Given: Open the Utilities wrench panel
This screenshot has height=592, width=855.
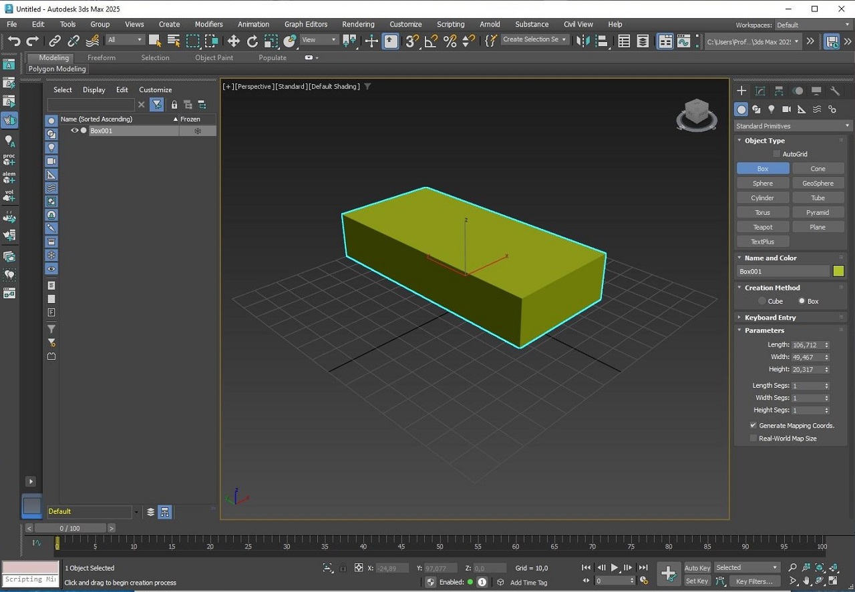Looking at the screenshot, I should pyautogui.click(x=835, y=91).
